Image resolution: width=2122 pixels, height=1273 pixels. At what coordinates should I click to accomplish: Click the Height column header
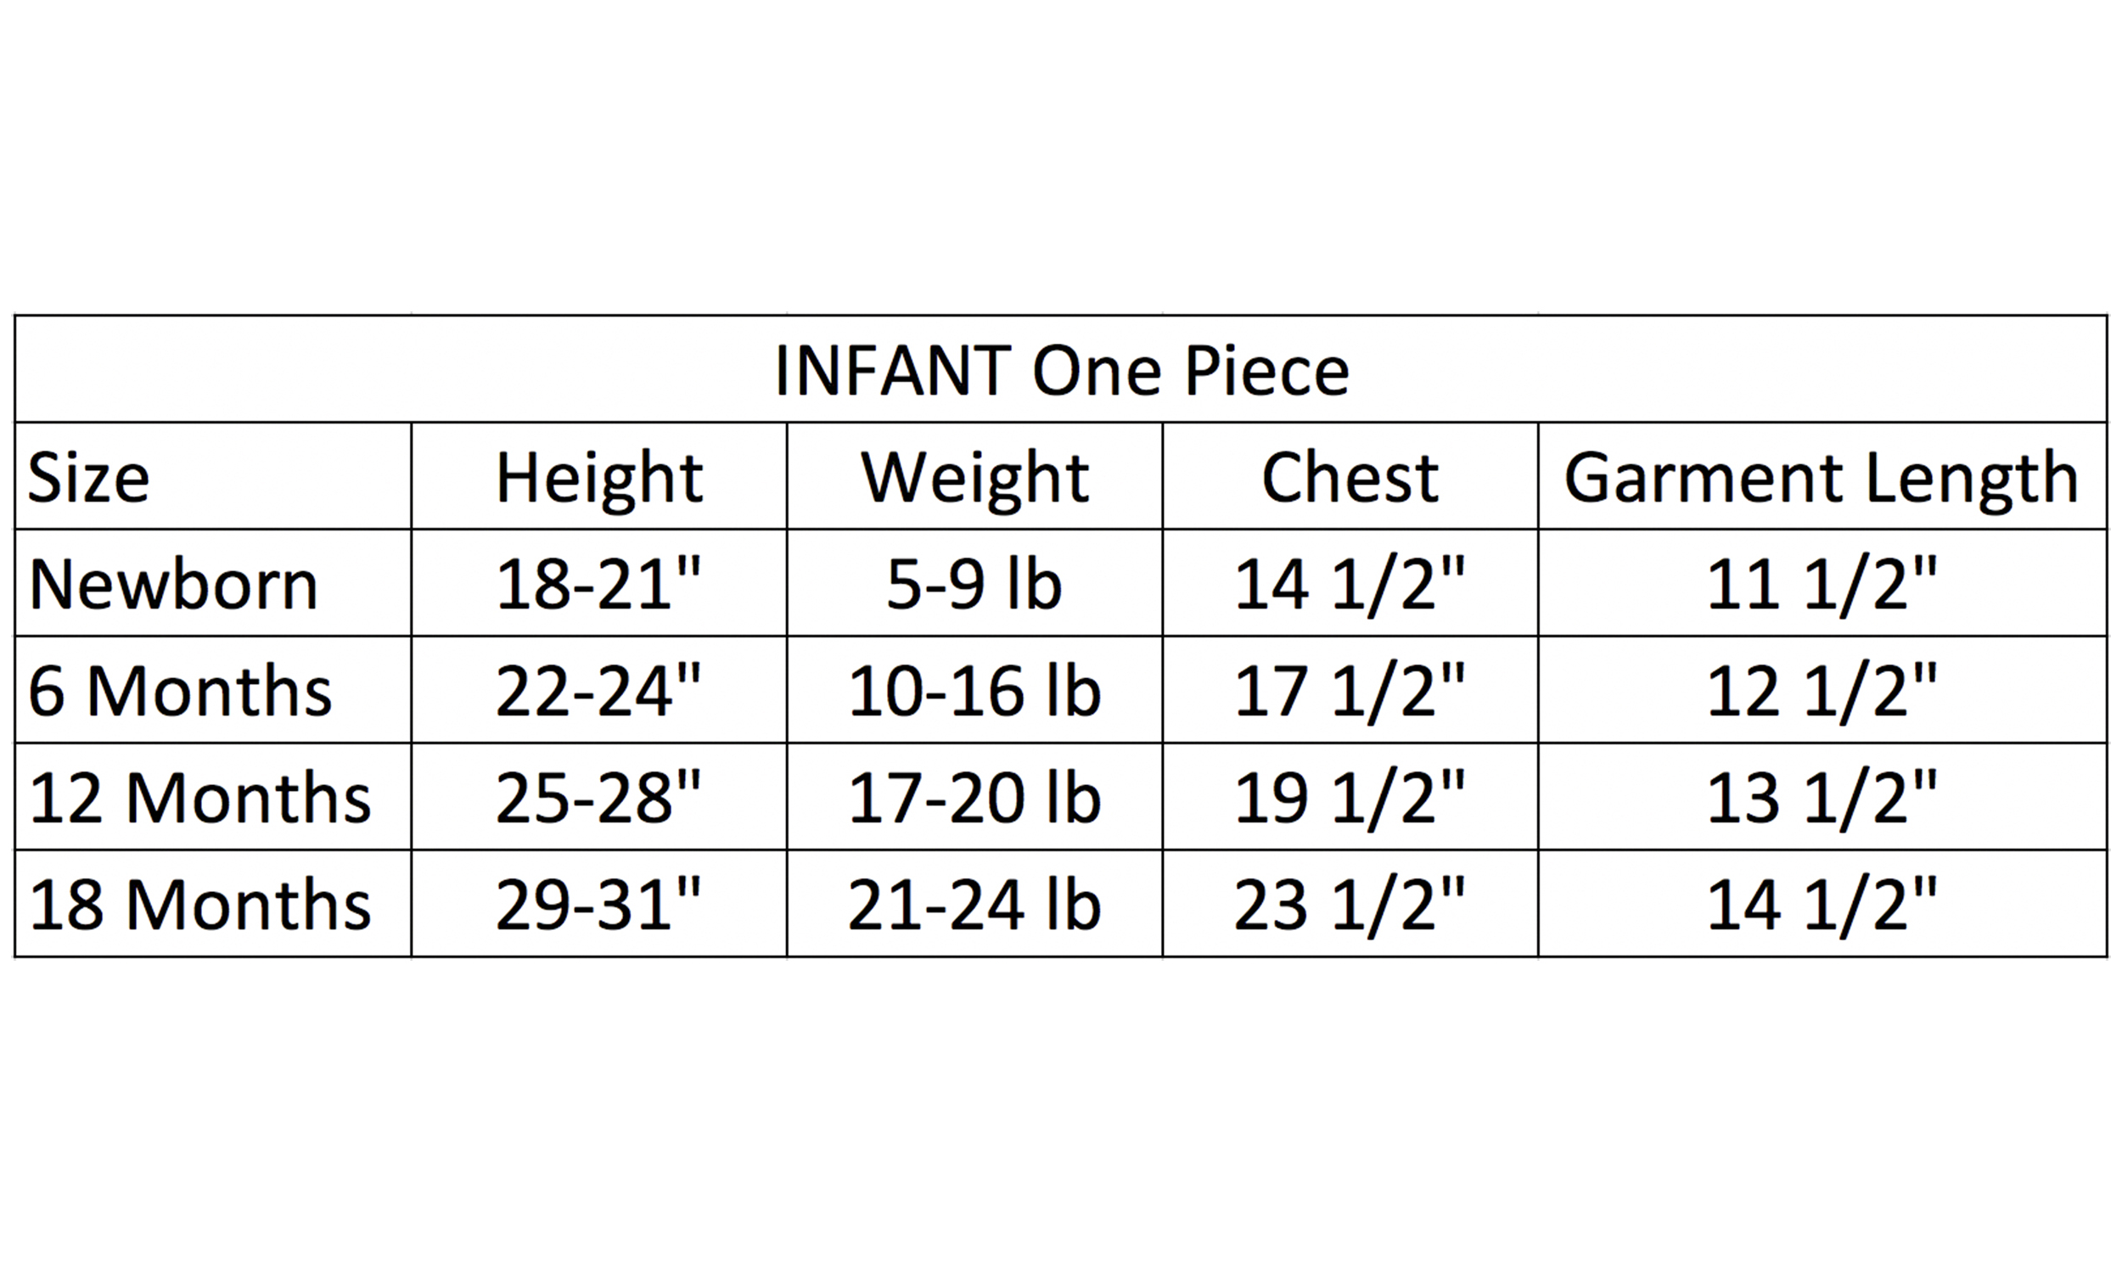[x=598, y=478]
